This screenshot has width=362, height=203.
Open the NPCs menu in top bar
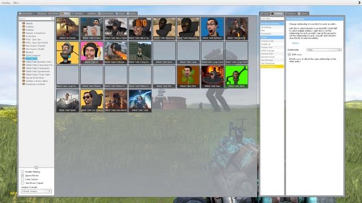pos(16,3)
